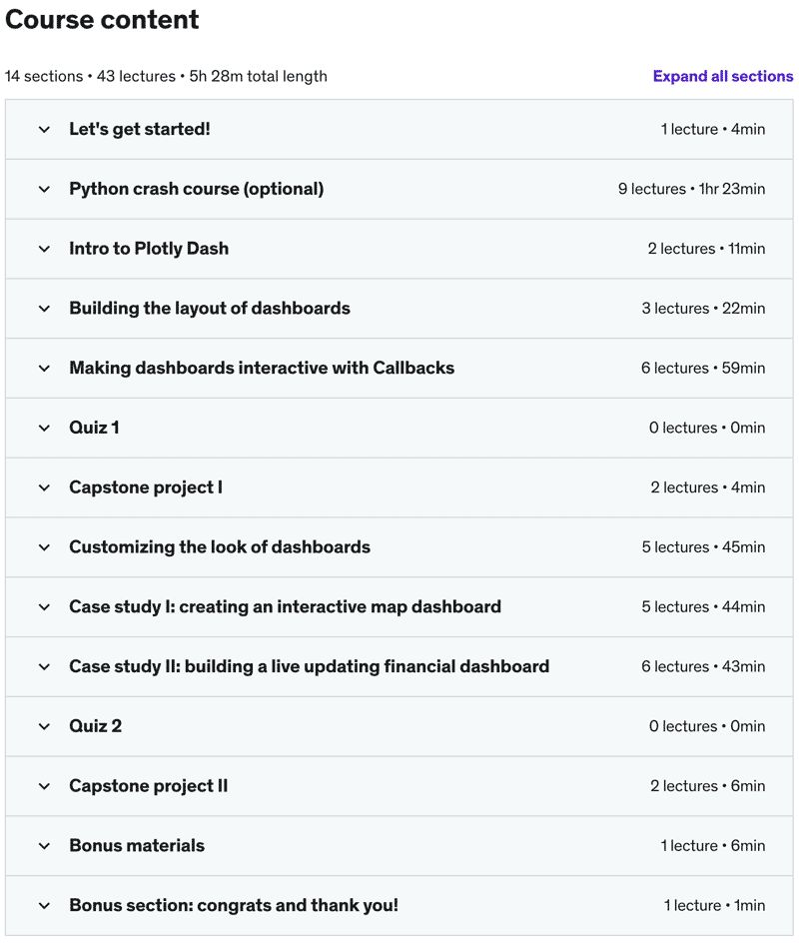799x943 pixels.
Task: Select Case study I interactive map dashboard title
Action: click(285, 606)
